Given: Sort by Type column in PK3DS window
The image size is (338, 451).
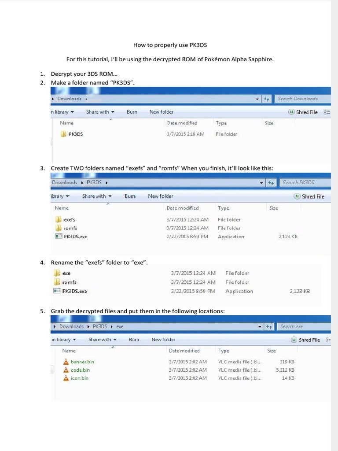Looking at the screenshot, I should pyautogui.click(x=223, y=208).
